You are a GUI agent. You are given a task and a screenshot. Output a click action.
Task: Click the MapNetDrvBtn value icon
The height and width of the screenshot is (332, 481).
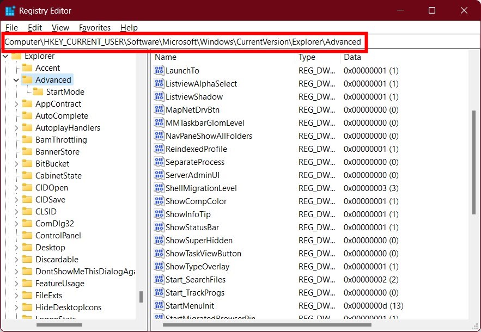159,109
